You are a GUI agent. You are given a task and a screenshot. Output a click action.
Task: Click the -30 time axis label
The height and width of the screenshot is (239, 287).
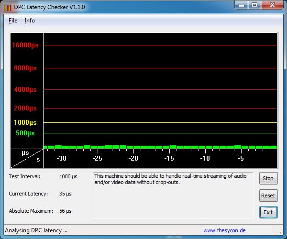62,158
